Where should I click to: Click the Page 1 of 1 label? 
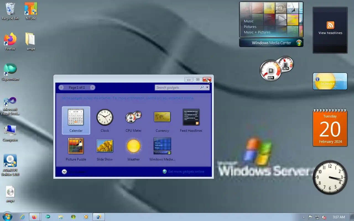[x=77, y=88]
